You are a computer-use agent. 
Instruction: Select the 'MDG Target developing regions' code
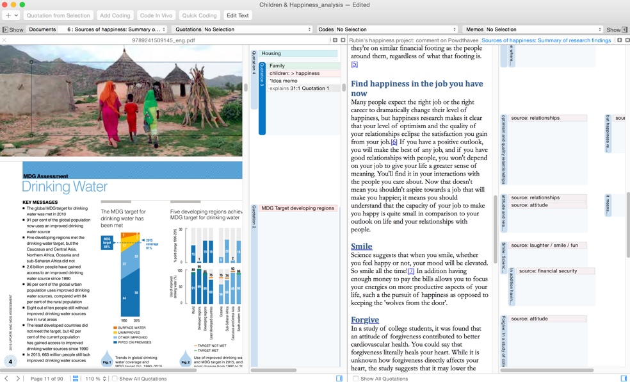pyautogui.click(x=298, y=208)
